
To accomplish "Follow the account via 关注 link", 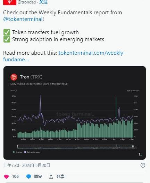I will point(43,2).
